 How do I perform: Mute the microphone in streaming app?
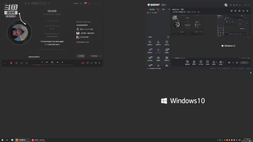[x=214, y=62]
